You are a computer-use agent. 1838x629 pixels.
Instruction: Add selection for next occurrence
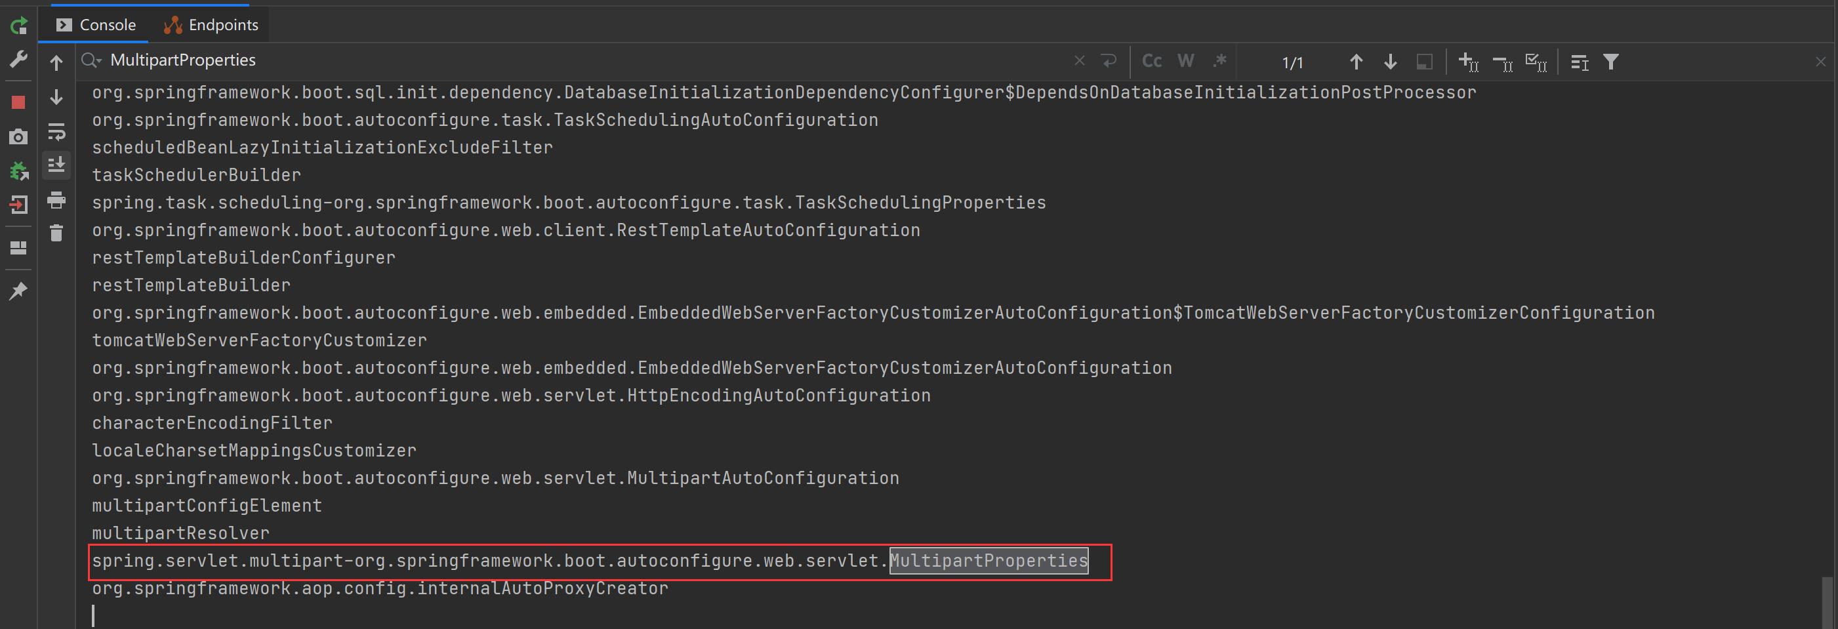(1469, 62)
